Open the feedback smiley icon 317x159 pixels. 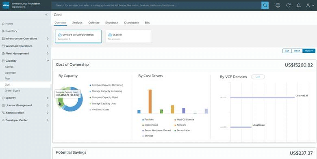278,5
